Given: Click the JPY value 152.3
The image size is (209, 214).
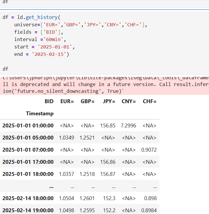Looking at the screenshot, I should click(x=109, y=198).
